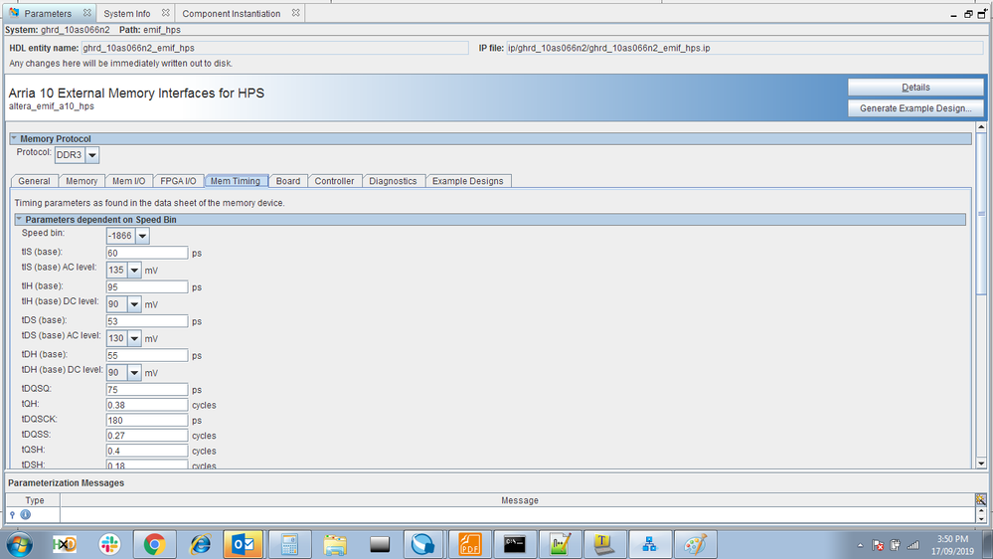Open the Windows Start menu
This screenshot has width=993, height=559.
(19, 544)
